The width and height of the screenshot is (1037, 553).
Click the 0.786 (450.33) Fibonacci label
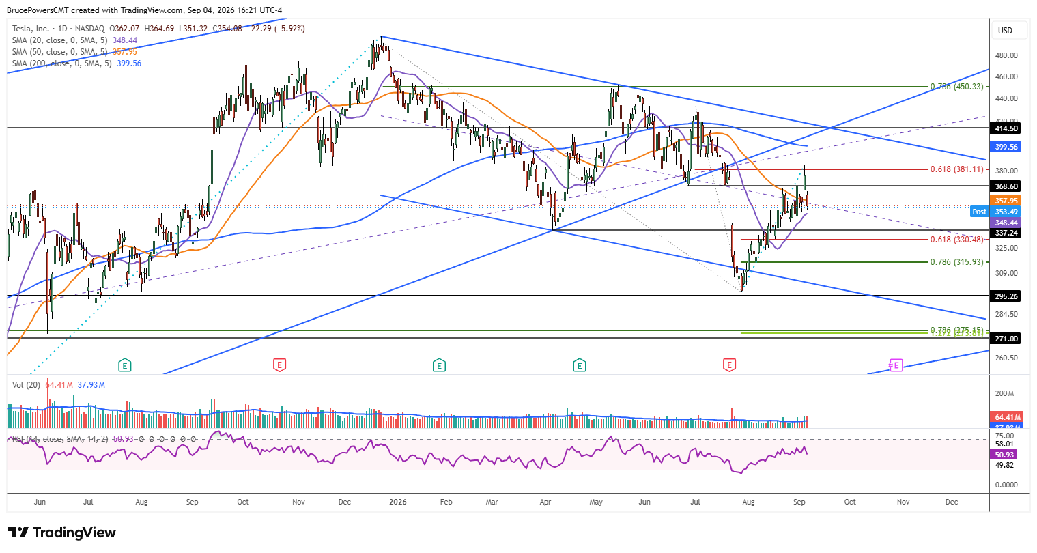point(956,87)
